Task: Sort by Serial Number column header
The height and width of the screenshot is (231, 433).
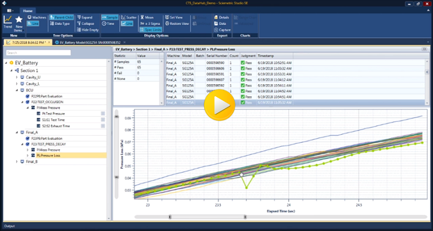Action: point(217,56)
